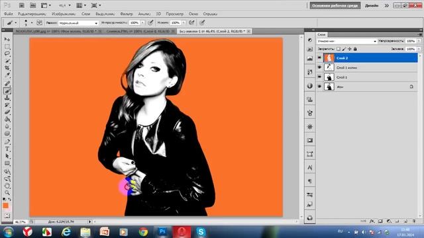This screenshot has width=424, height=238.
Task: Open the layer blend mode dropdown
Action: click(x=347, y=41)
